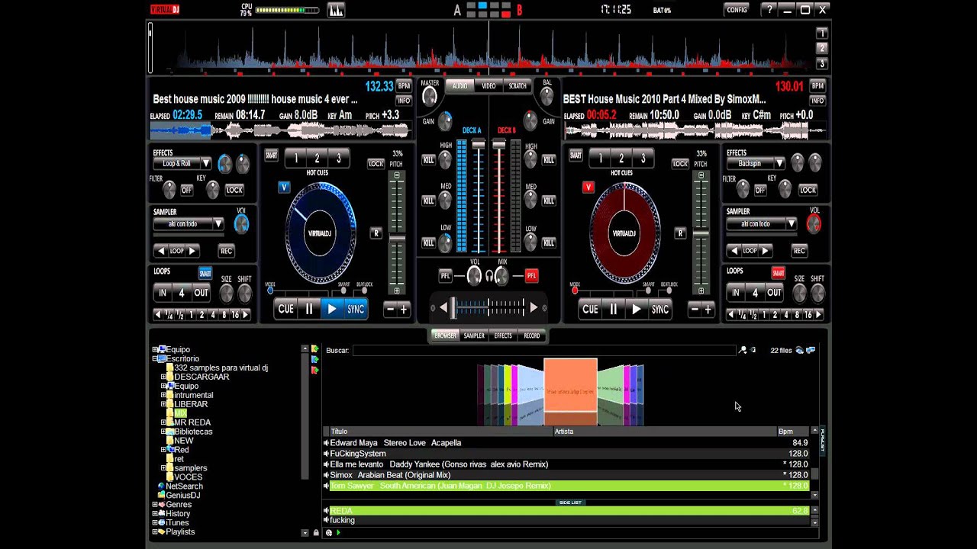Click the play button on deck A
Image resolution: width=977 pixels, height=549 pixels.
tap(331, 309)
